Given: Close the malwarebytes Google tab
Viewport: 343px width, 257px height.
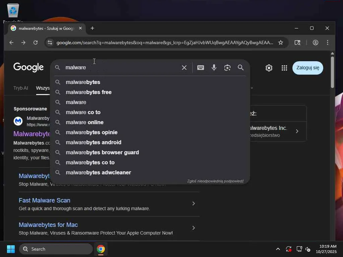Looking at the screenshot, I should (x=80, y=28).
